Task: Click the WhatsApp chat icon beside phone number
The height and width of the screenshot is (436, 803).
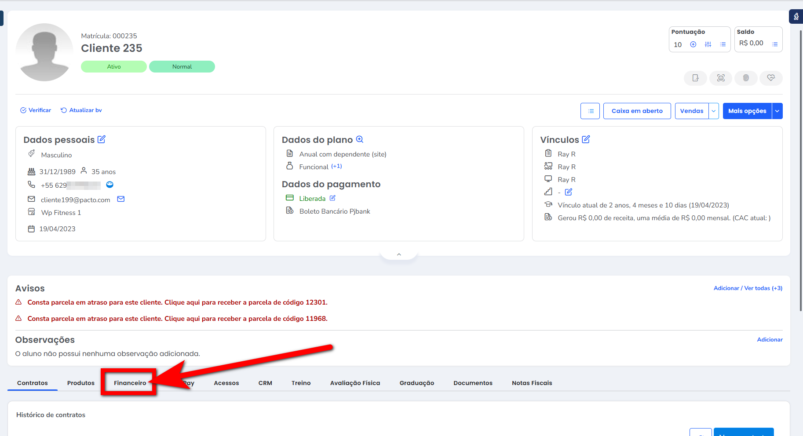Action: [x=110, y=185]
